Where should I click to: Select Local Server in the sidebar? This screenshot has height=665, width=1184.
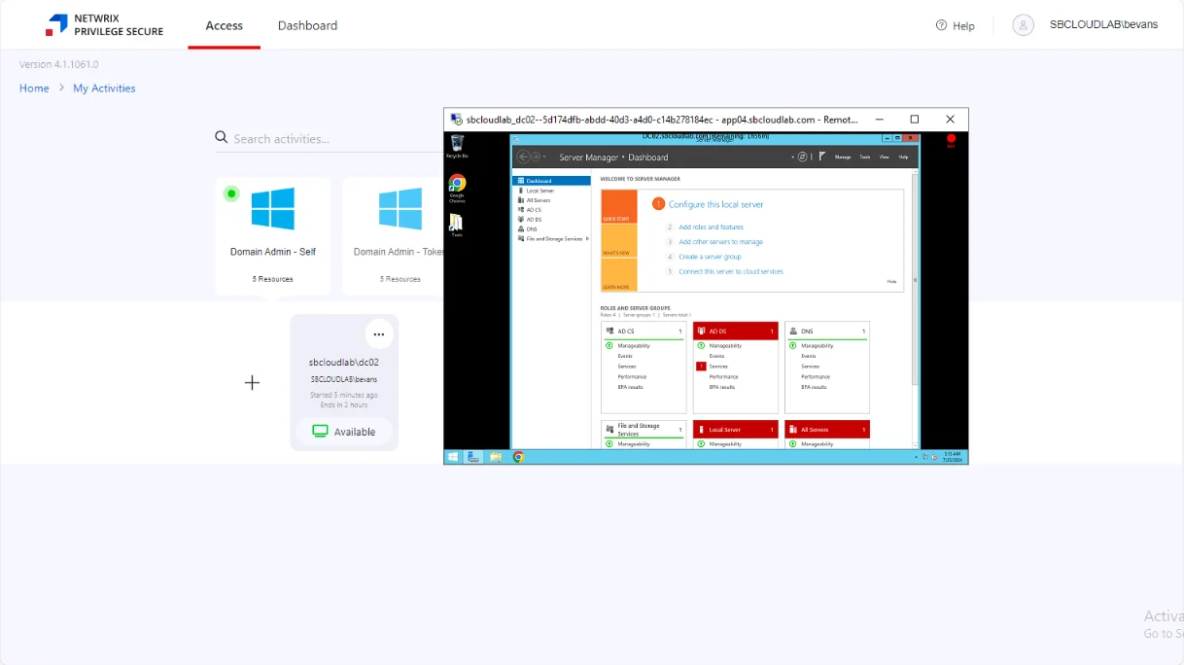coord(552,191)
